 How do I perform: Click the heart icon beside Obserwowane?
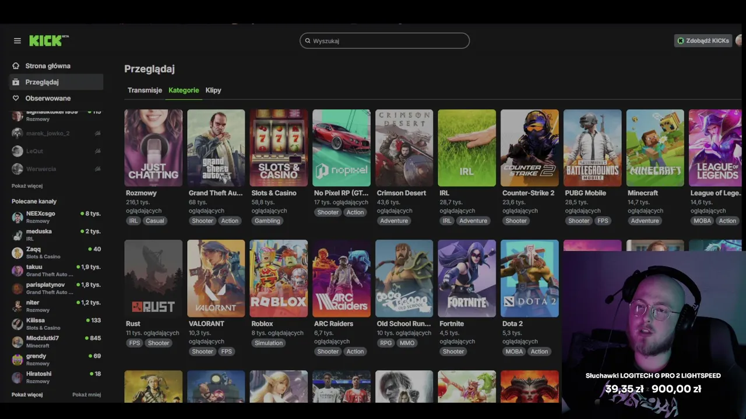tap(16, 98)
